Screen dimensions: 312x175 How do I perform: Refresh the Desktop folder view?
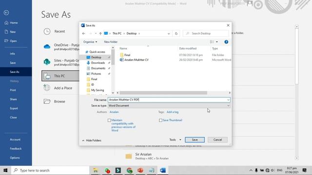pyautogui.click(x=176, y=34)
